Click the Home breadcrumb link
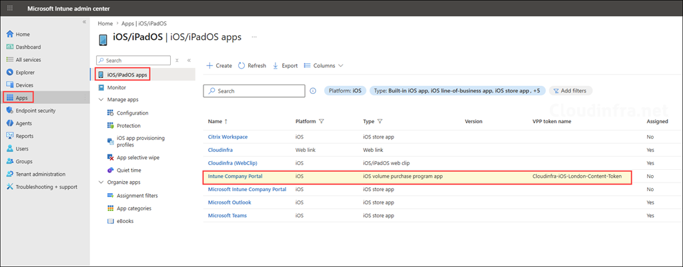Image resolution: width=683 pixels, height=267 pixels. pos(105,23)
